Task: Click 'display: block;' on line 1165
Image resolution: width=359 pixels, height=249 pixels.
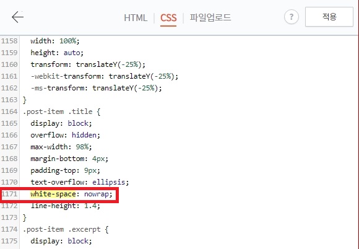Action: (61, 123)
